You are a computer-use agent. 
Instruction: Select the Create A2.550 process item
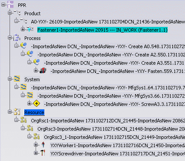pos(111,55)
